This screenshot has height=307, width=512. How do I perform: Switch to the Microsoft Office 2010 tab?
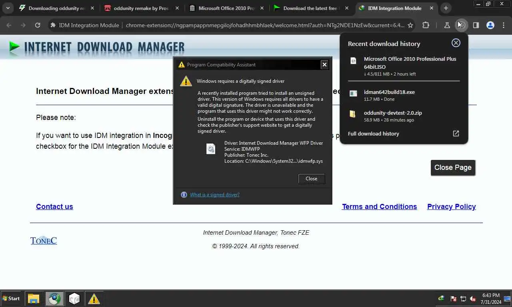(x=227, y=8)
